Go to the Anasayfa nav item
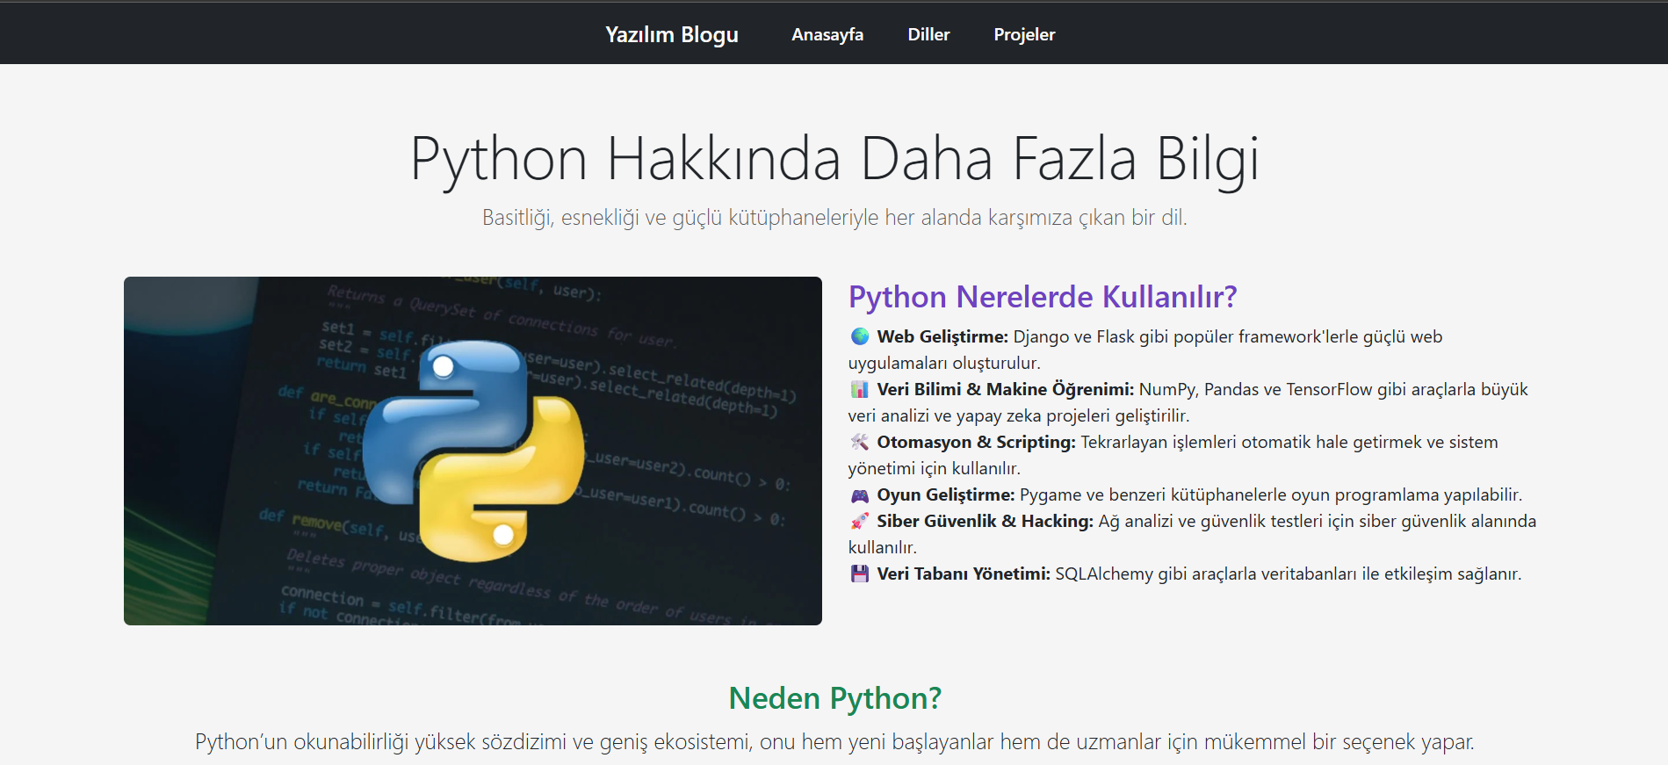 [827, 34]
